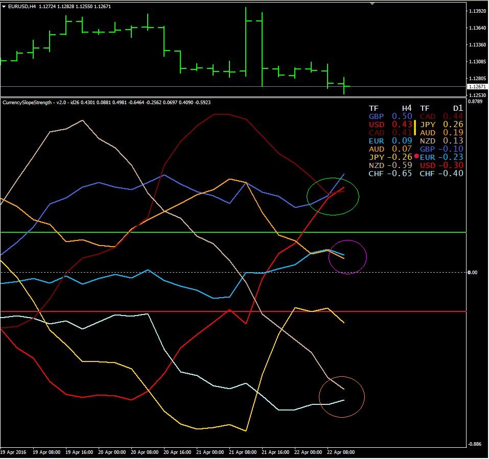Click the 21 Apr 16:00 time label

275,452
